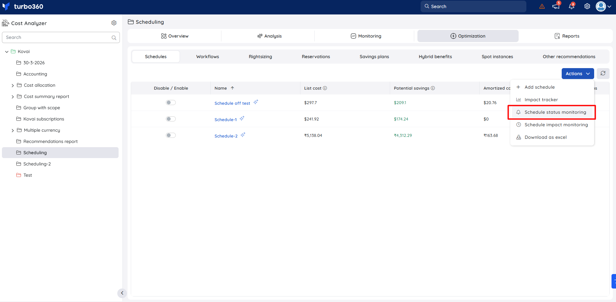Click the $209.1 potential savings value
The height and width of the screenshot is (302, 616).
[x=400, y=103]
